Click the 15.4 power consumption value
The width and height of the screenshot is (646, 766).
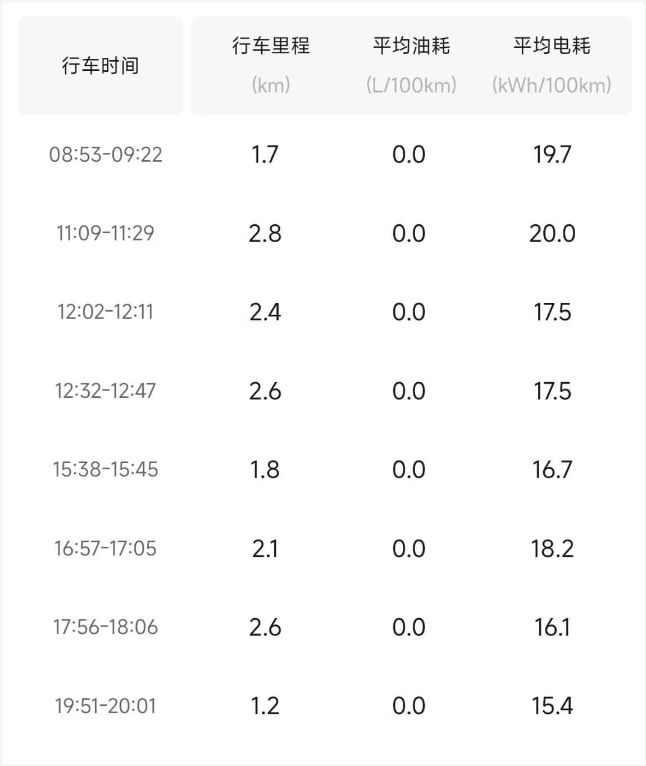point(552,705)
